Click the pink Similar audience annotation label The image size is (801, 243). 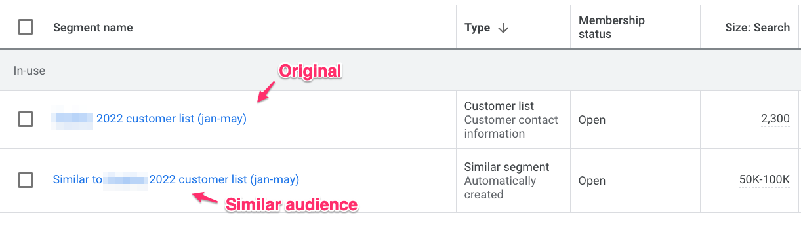[x=292, y=205]
